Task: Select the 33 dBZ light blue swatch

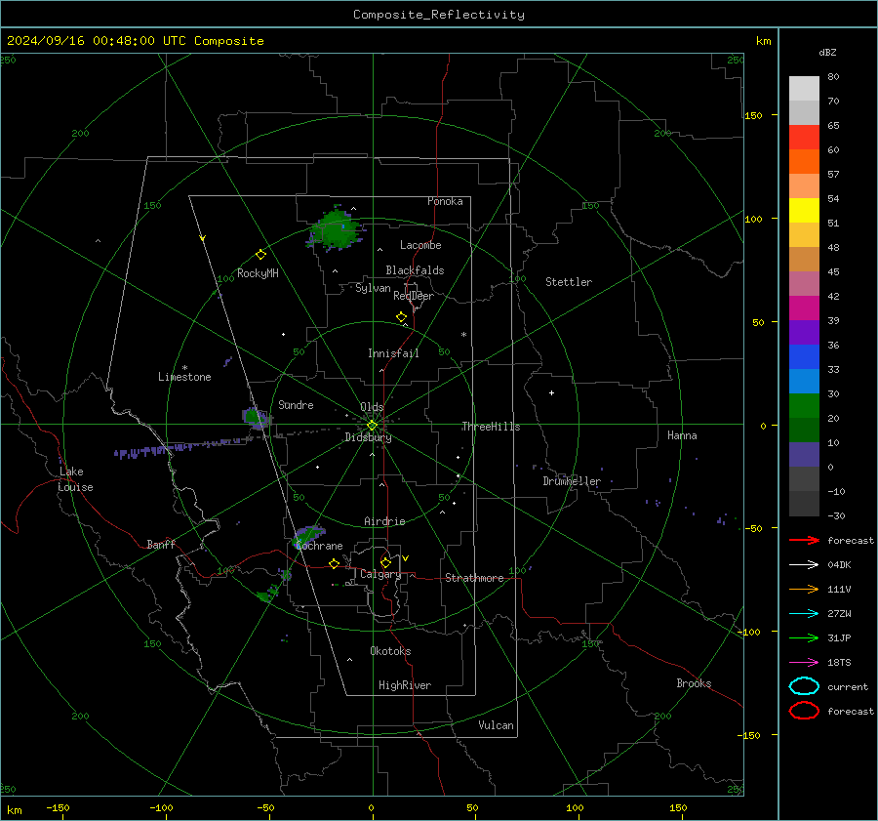Action: point(804,381)
